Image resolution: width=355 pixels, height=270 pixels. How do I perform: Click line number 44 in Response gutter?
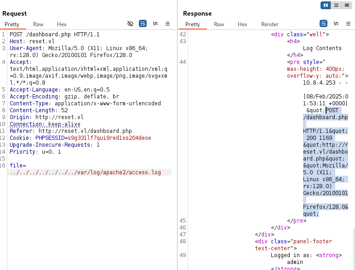[183, 62]
